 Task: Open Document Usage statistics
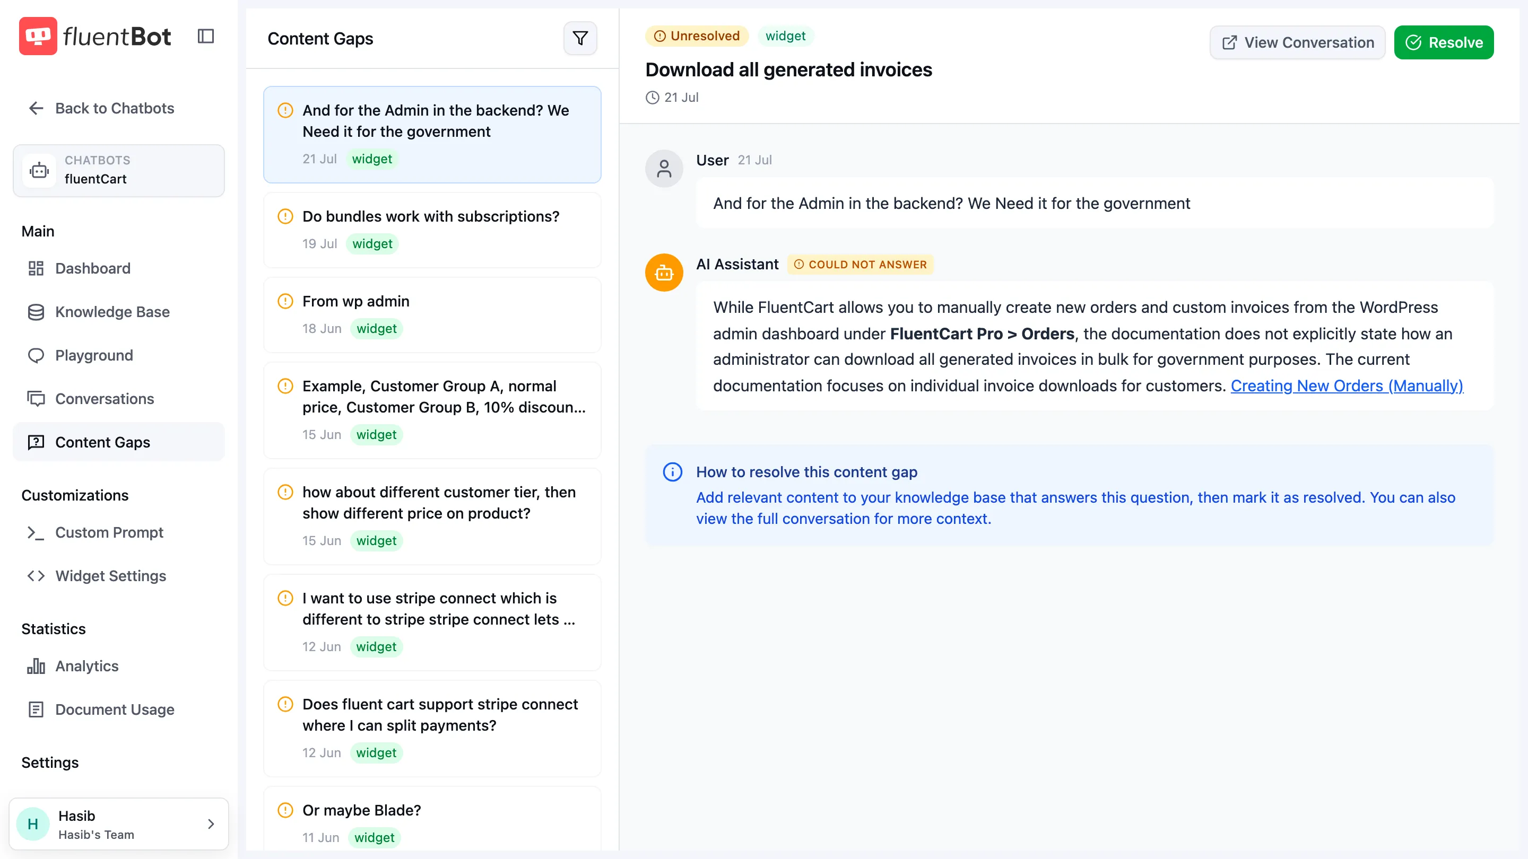pos(119,709)
